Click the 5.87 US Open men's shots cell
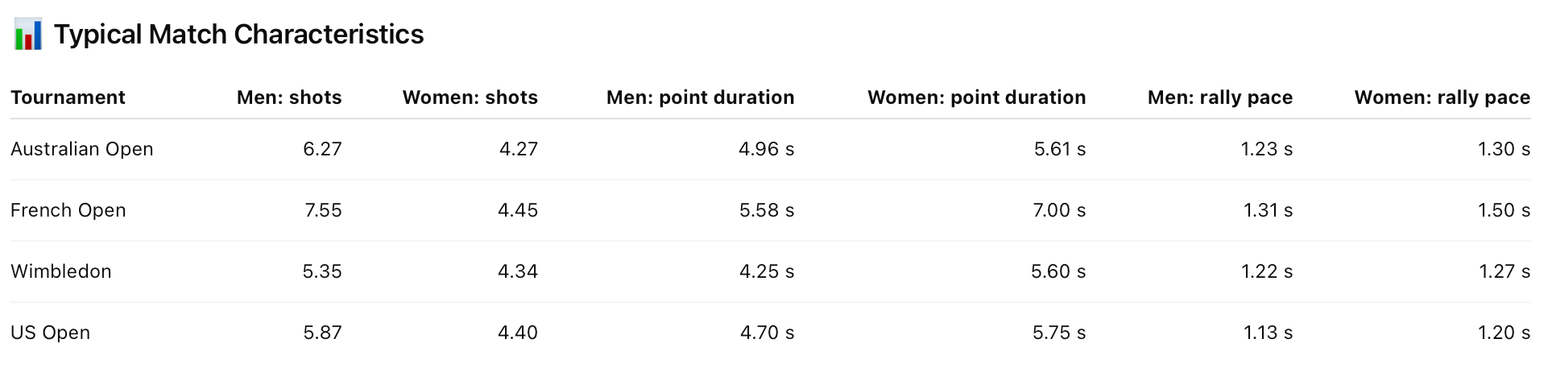The height and width of the screenshot is (372, 1552). (x=323, y=333)
